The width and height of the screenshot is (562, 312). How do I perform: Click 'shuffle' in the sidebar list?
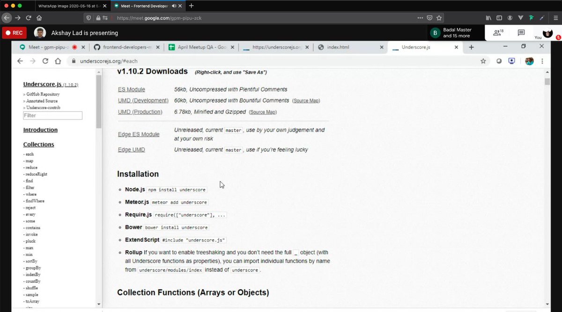(x=32, y=288)
